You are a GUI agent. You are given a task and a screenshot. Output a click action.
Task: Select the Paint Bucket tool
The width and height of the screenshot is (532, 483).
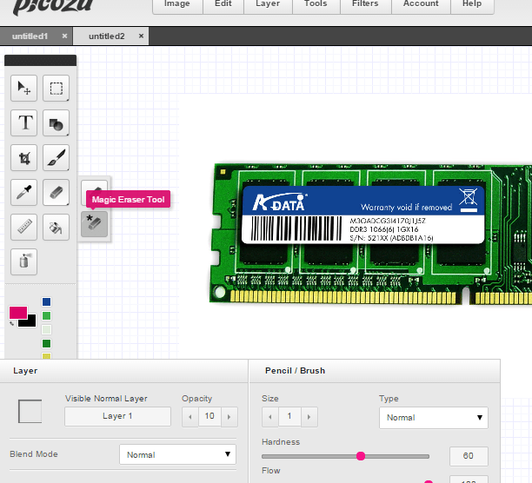pyautogui.click(x=56, y=227)
